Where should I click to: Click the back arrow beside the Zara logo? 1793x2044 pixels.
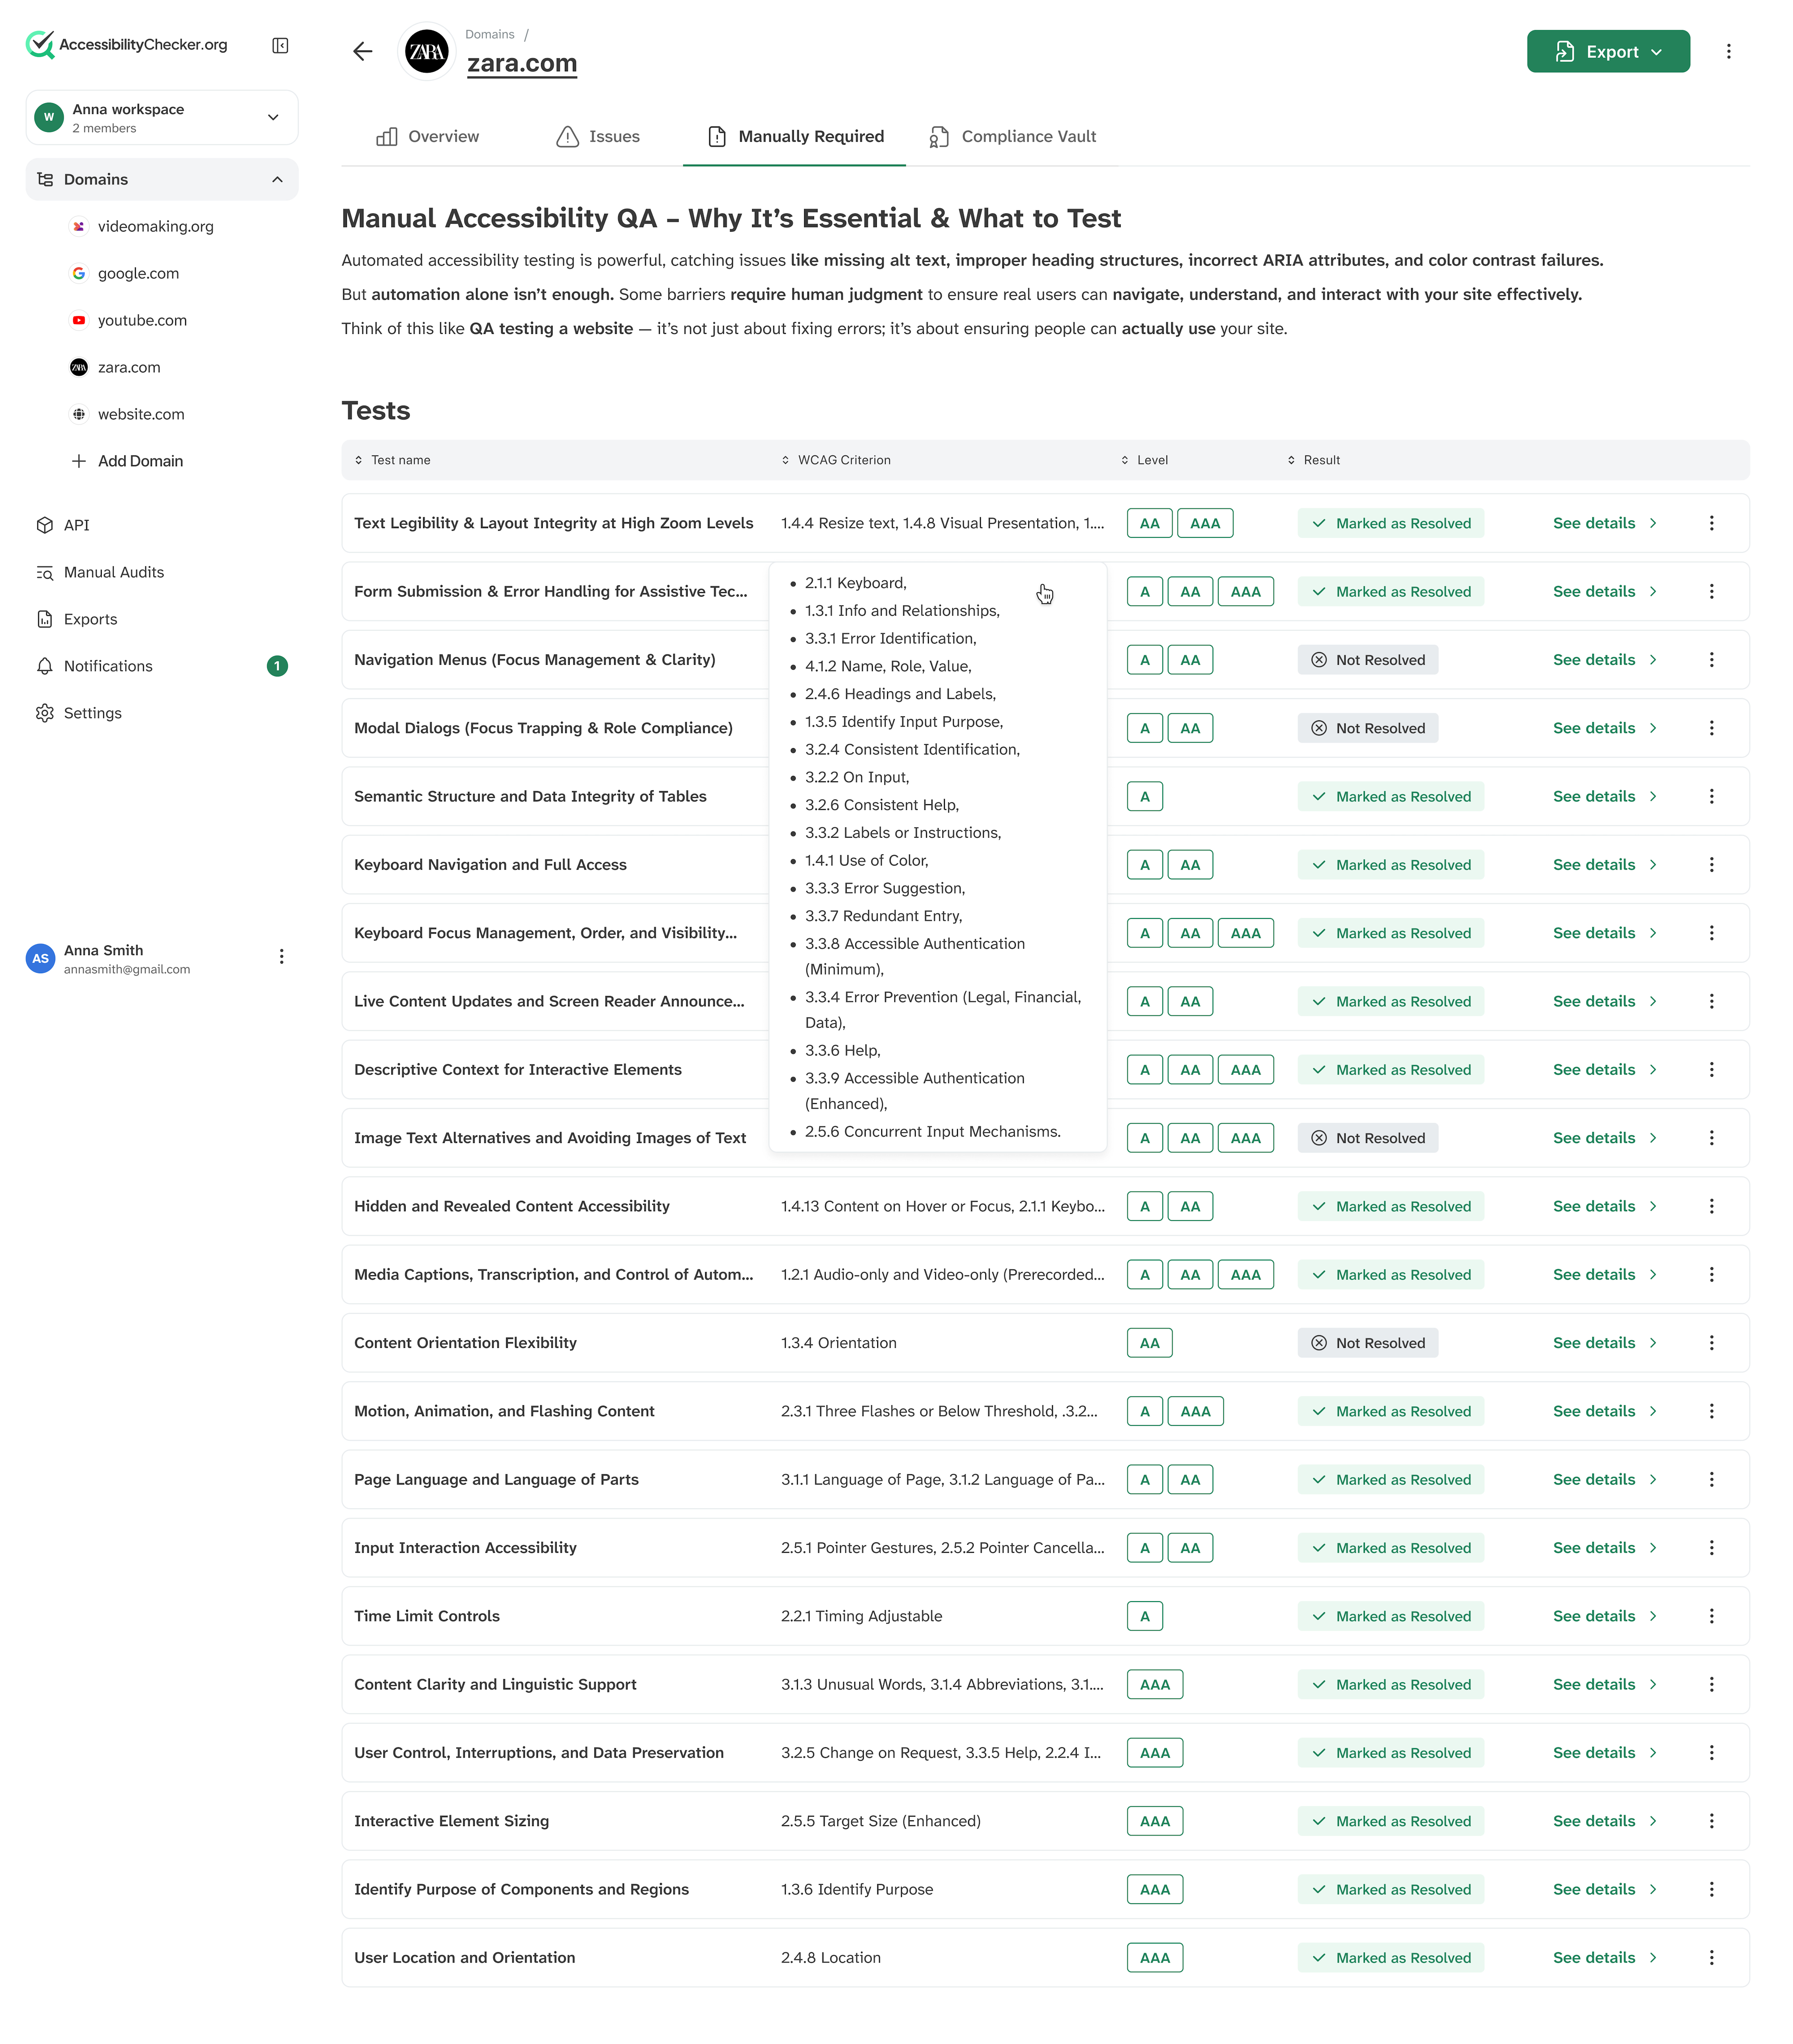[363, 51]
